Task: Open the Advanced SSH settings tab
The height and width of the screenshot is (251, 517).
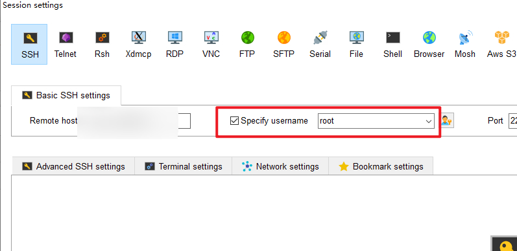Action: [73, 166]
